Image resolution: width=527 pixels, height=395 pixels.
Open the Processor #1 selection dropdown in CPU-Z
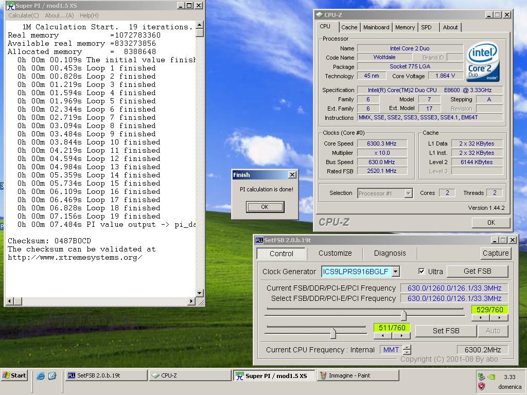[408, 193]
